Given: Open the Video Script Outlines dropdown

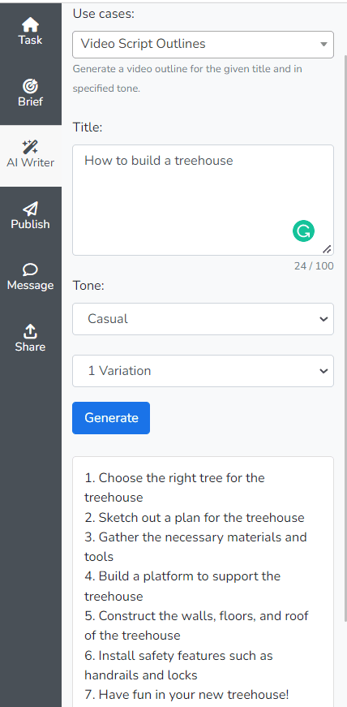Looking at the screenshot, I should pos(203,44).
